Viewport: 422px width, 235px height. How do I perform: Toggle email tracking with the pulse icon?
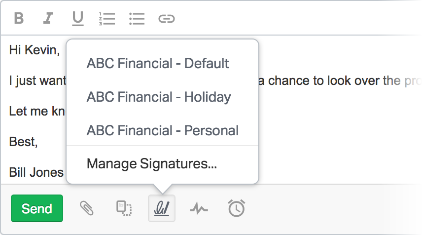tap(199, 209)
